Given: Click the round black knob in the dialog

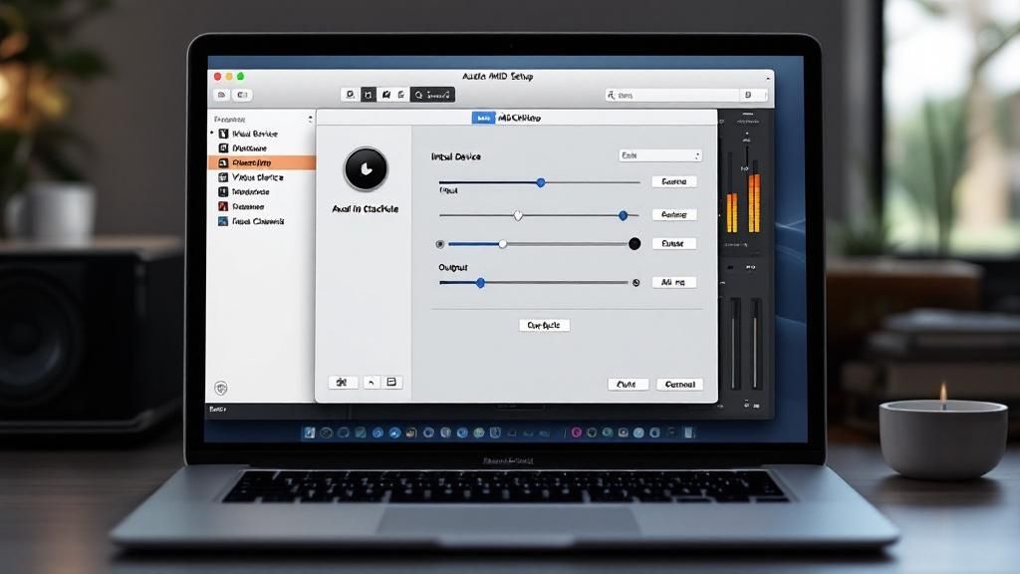Looking at the screenshot, I should tap(366, 169).
